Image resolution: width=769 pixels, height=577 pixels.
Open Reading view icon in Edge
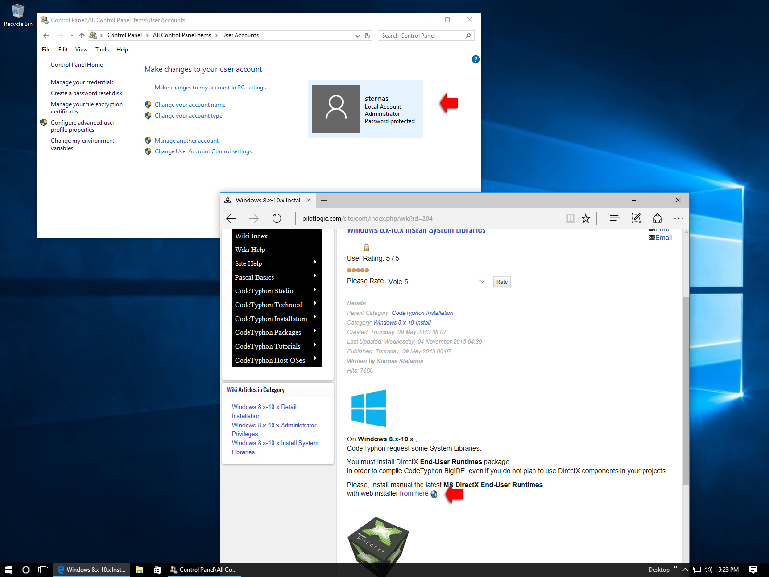tap(570, 218)
